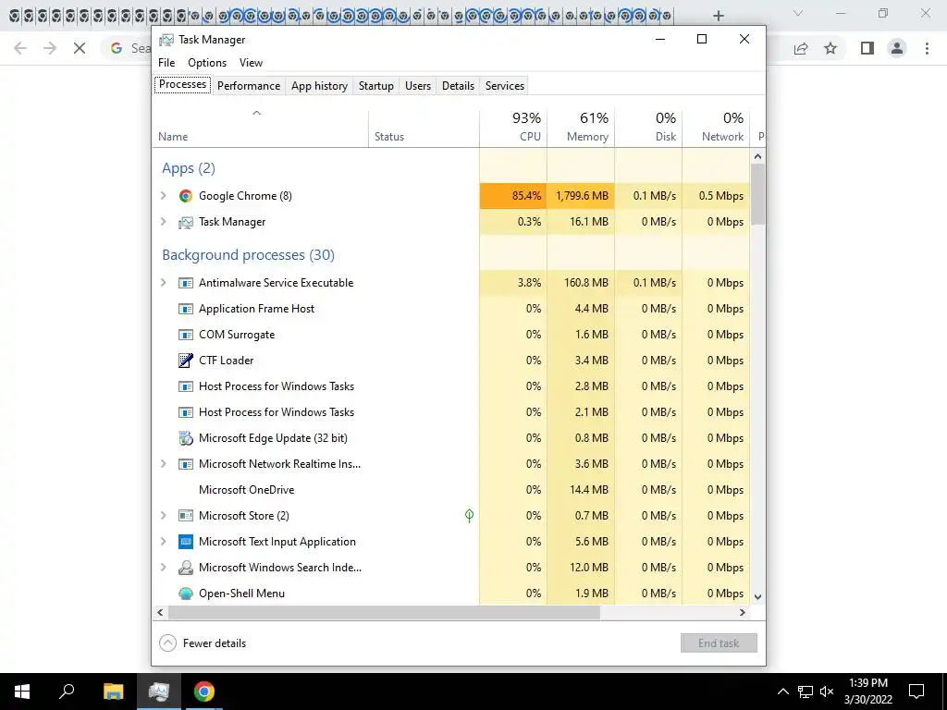Screen dimensions: 947x710
Task: Switch to the Performance tab
Action: pos(249,86)
